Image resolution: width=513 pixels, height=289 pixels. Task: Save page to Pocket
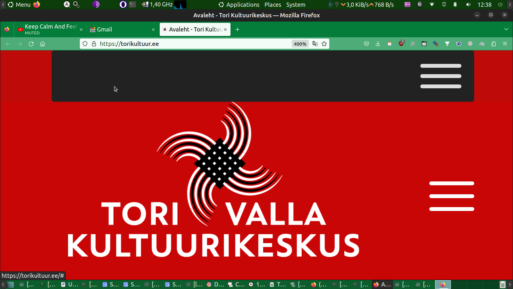[x=366, y=44]
